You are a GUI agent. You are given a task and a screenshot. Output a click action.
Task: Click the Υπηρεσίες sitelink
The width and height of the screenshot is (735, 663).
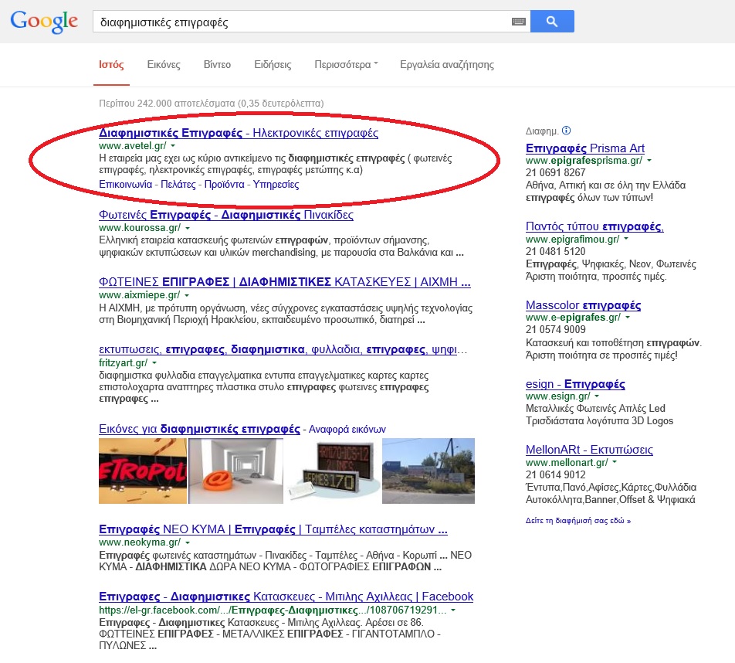pyautogui.click(x=276, y=185)
